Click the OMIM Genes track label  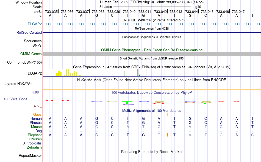tap(31, 54)
